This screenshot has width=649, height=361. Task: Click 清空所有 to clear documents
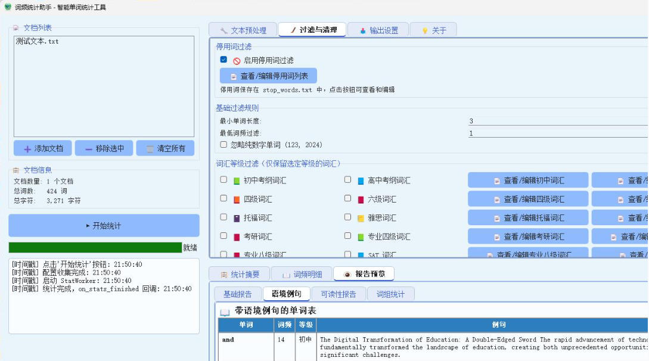[x=165, y=148]
